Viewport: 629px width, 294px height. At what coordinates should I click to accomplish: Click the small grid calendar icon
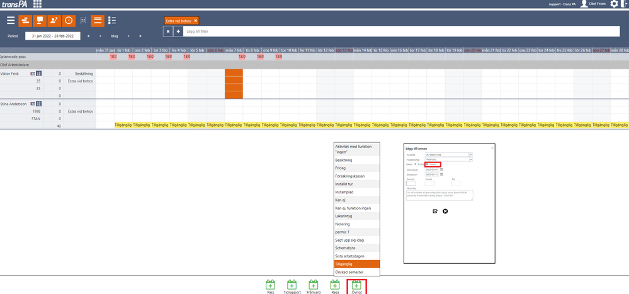[x=84, y=20]
